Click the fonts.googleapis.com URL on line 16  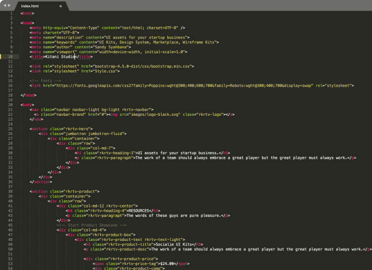[x=184, y=86]
